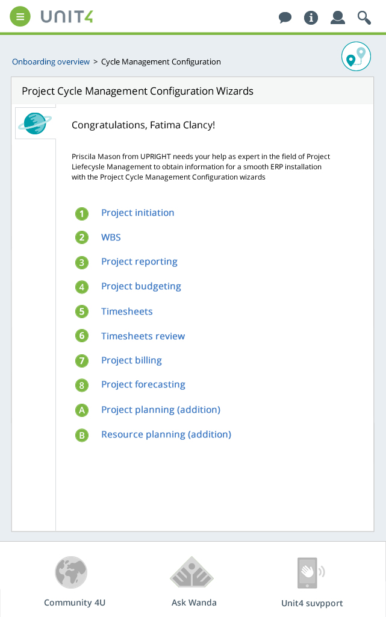The height and width of the screenshot is (617, 386).
Task: Open the WBS wizard link
Action: click(x=111, y=237)
